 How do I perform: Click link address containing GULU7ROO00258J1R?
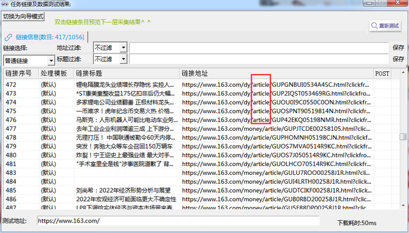point(276,173)
